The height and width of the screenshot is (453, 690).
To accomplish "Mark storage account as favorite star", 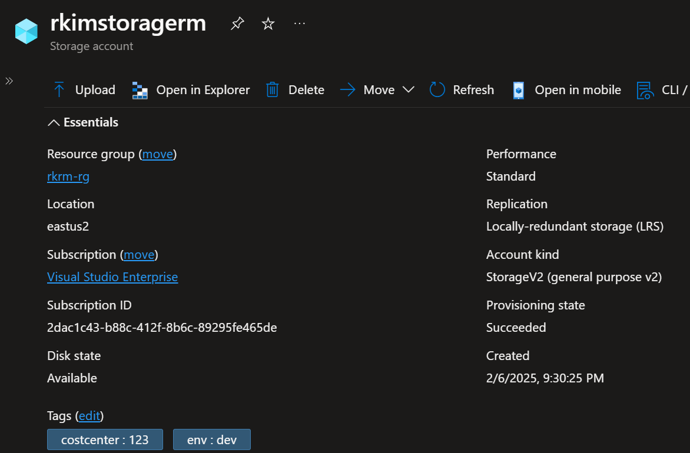I will point(268,24).
